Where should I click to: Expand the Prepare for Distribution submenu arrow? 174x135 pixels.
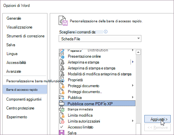pyautogui.click(x=132, y=50)
